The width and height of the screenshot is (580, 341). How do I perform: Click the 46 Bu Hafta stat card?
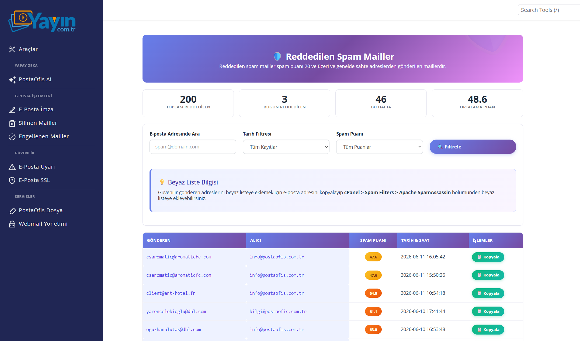coord(381,103)
